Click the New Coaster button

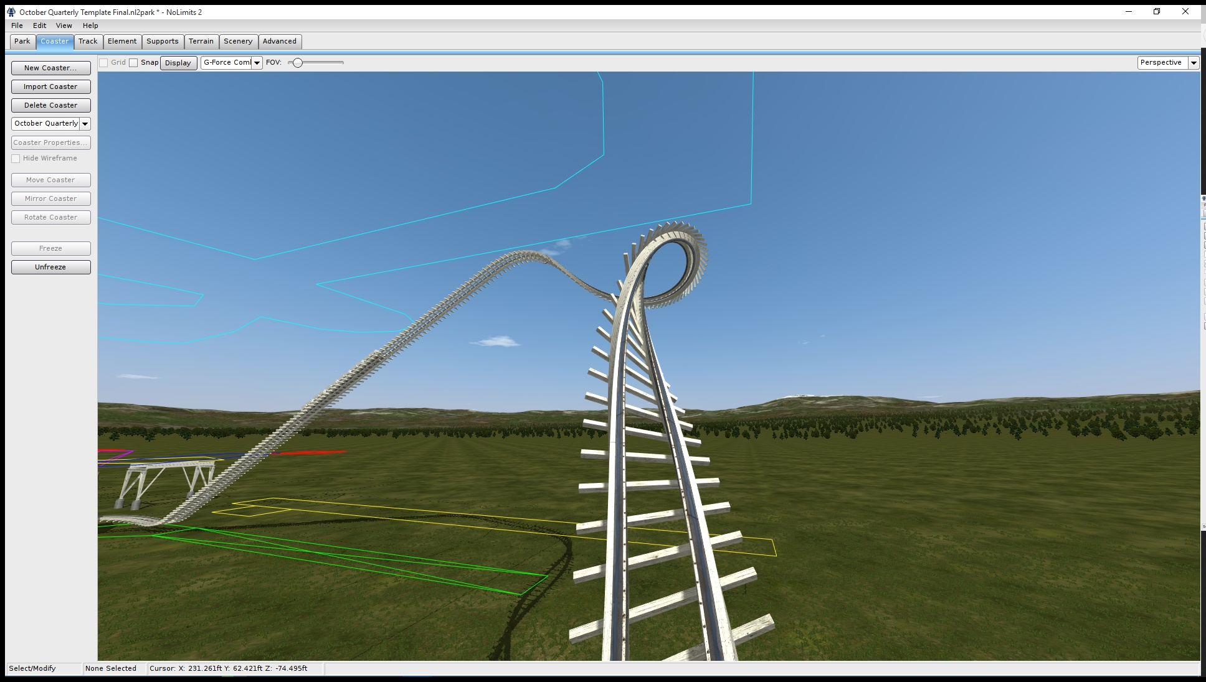50,68
